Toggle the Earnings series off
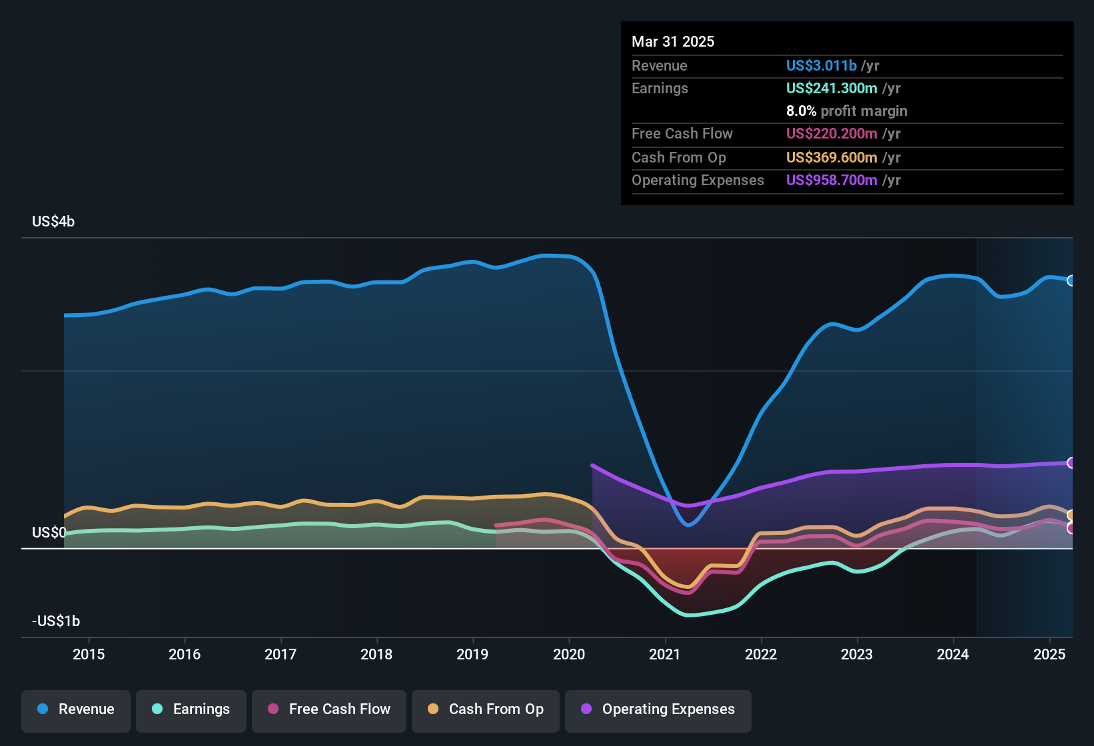This screenshot has width=1094, height=746. pyautogui.click(x=191, y=709)
